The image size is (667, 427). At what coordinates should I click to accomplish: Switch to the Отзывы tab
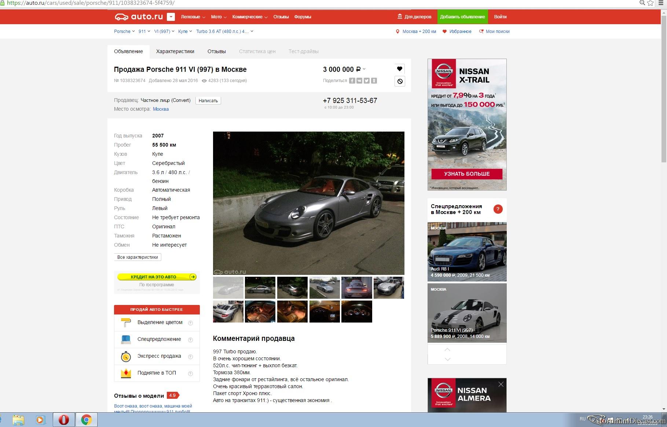tap(216, 51)
